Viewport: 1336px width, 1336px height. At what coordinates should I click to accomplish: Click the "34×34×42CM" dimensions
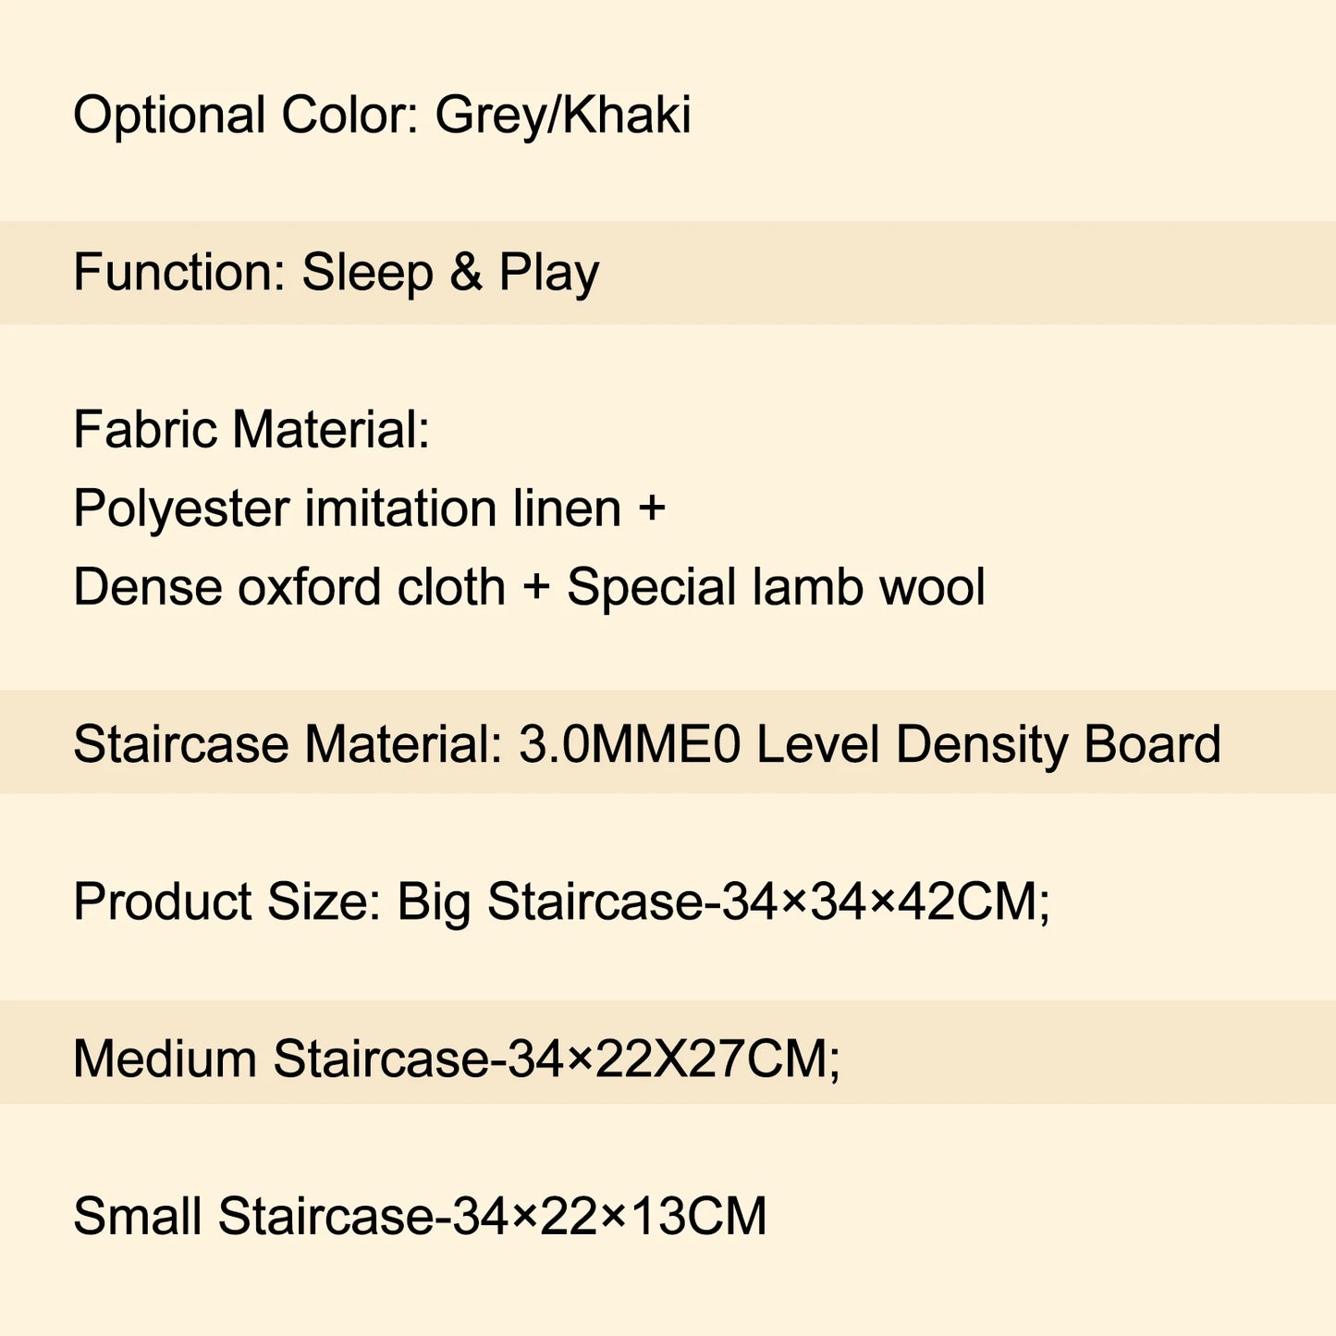pyautogui.click(x=884, y=901)
